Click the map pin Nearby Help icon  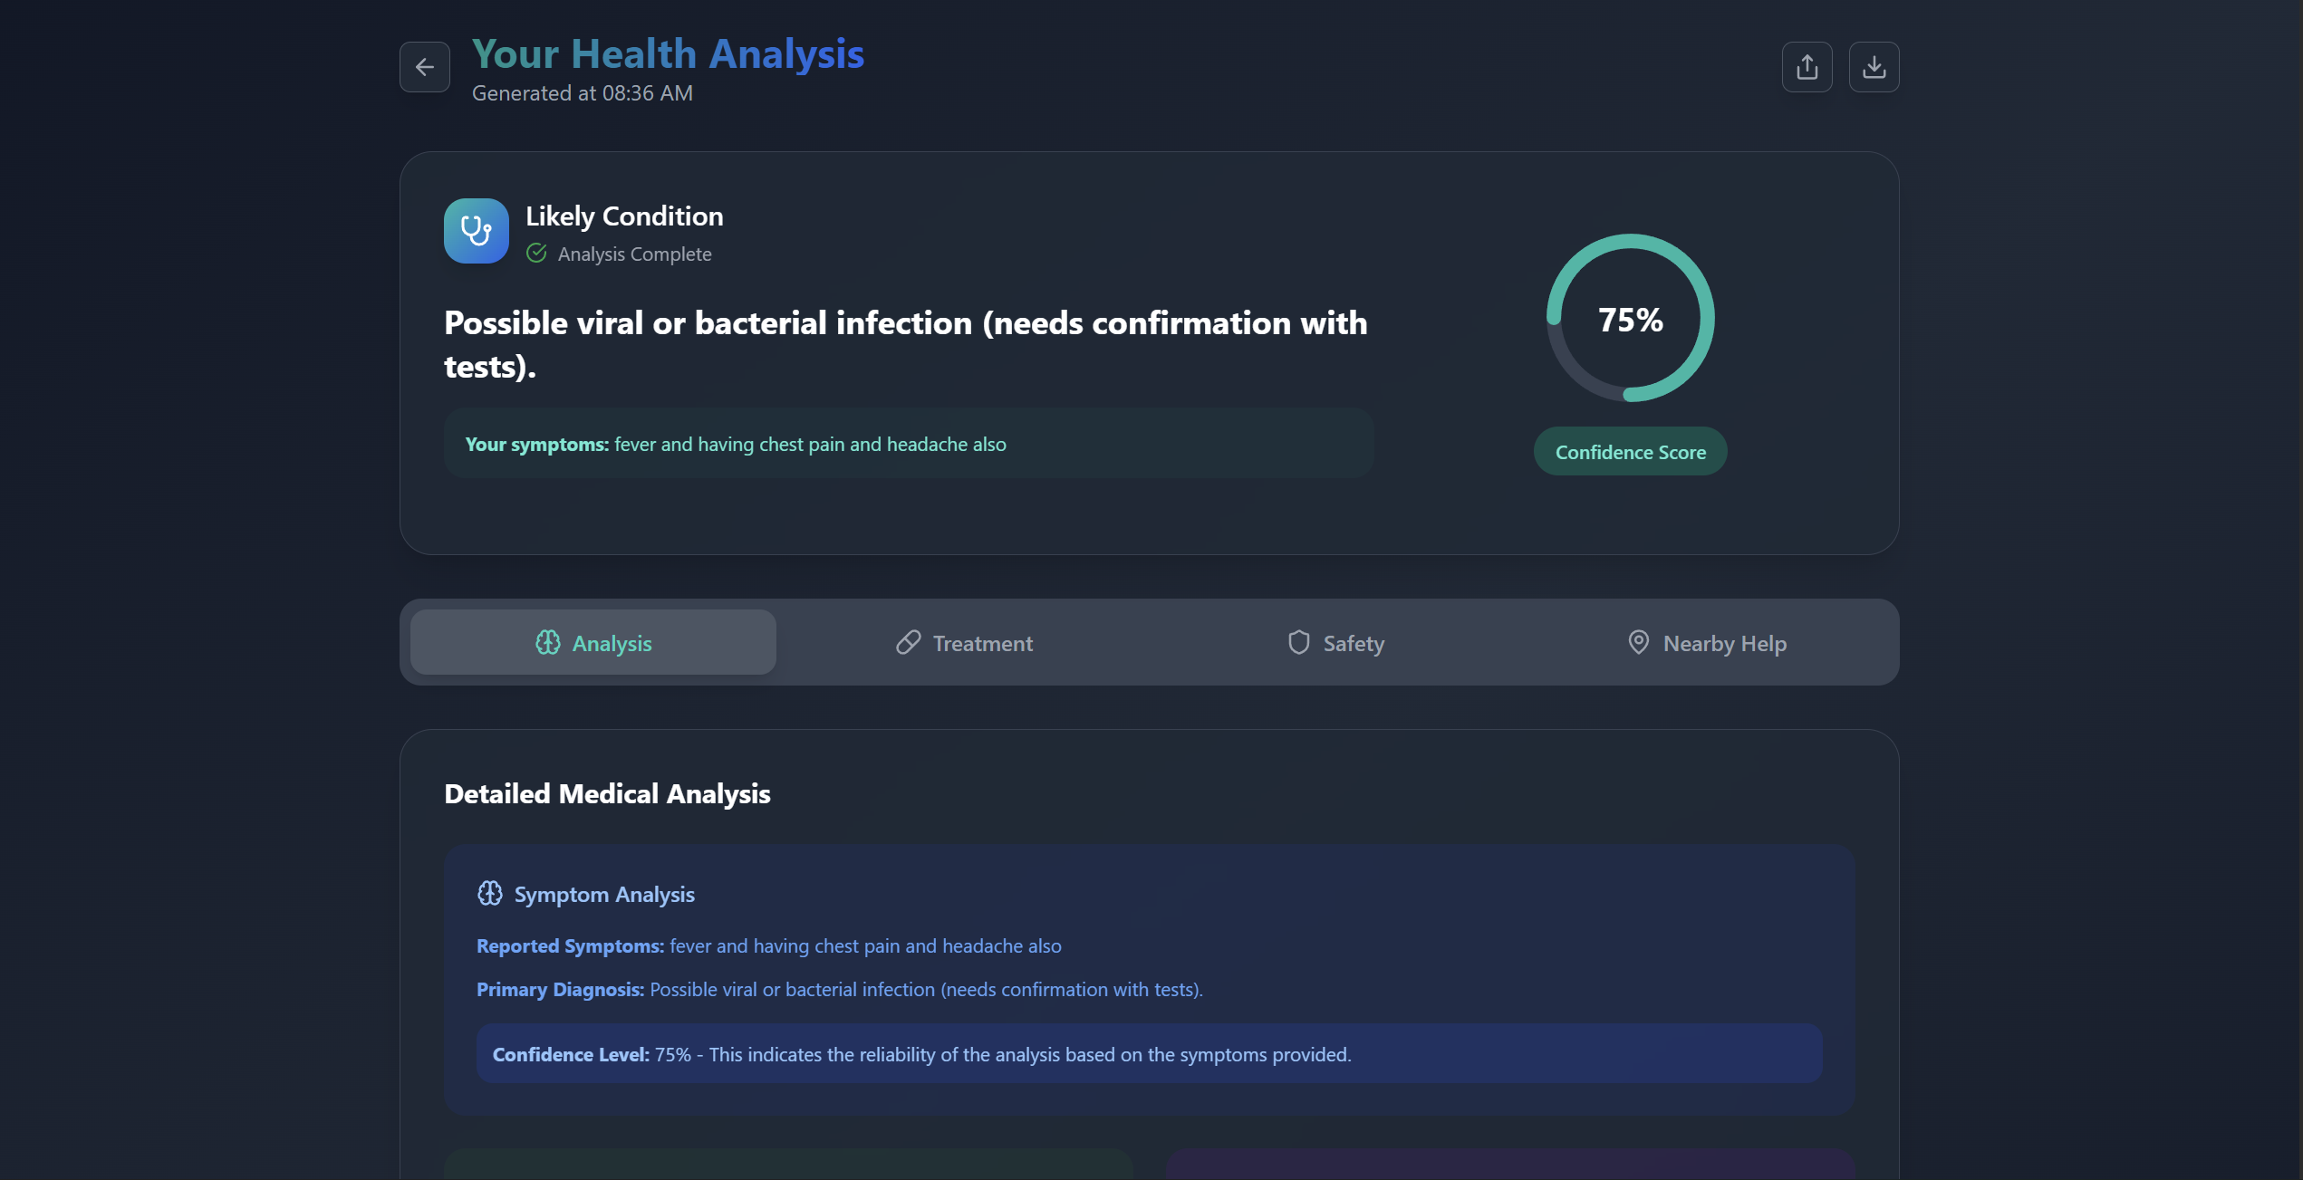click(1638, 643)
